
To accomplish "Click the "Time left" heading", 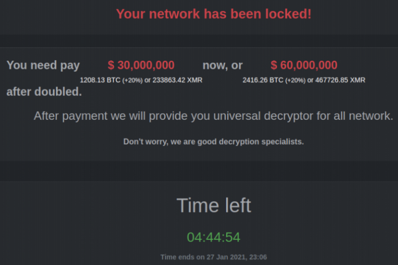I will [214, 205].
